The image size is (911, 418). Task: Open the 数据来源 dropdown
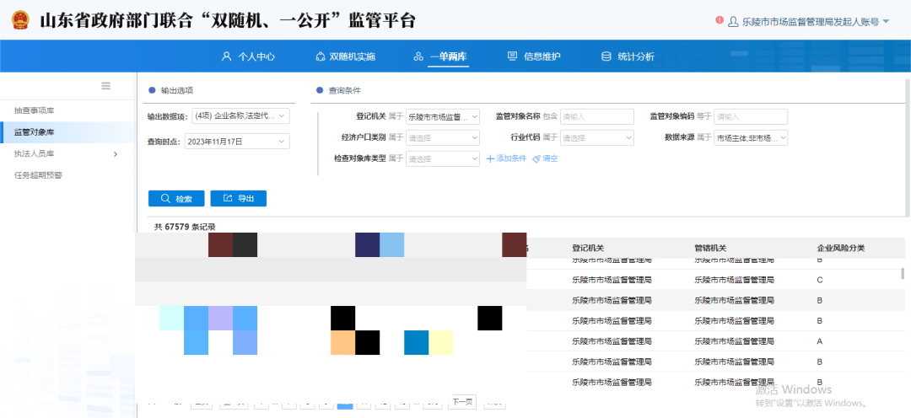[751, 137]
